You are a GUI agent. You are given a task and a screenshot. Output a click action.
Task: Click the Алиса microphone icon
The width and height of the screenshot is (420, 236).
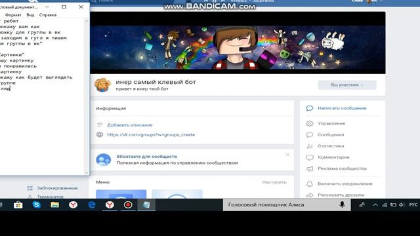click(342, 205)
